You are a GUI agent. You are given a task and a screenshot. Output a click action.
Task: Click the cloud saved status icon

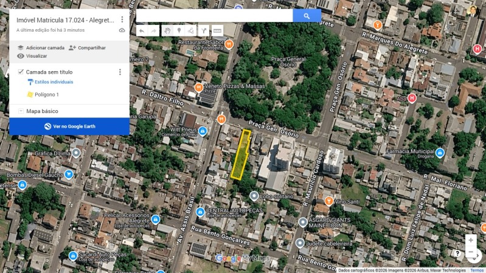tap(122, 30)
